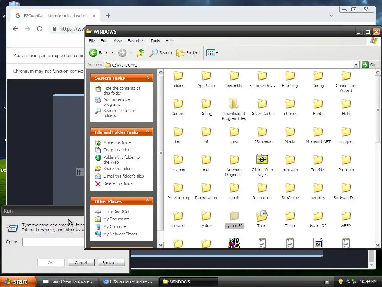This screenshot has height=287, width=382.
Task: Open the Tools menu
Action: tap(155, 41)
